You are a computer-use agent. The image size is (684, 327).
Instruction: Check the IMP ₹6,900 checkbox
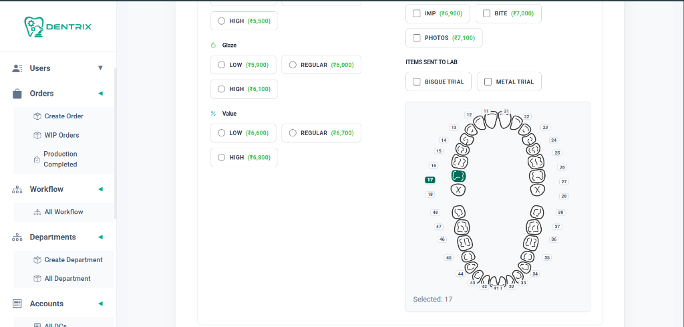pyautogui.click(x=417, y=13)
